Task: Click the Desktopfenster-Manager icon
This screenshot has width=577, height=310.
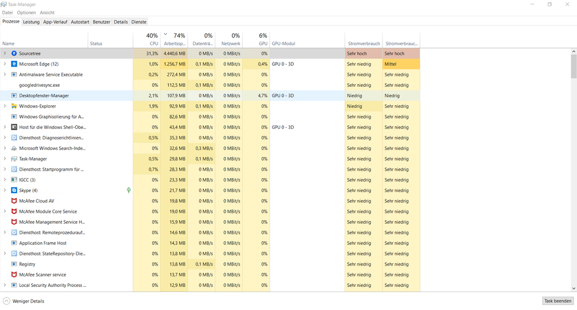Action: pyautogui.click(x=14, y=95)
